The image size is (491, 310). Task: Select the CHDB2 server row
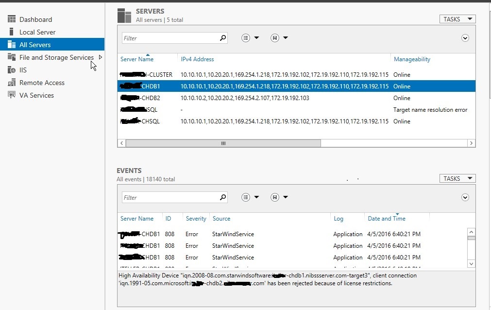(x=296, y=98)
